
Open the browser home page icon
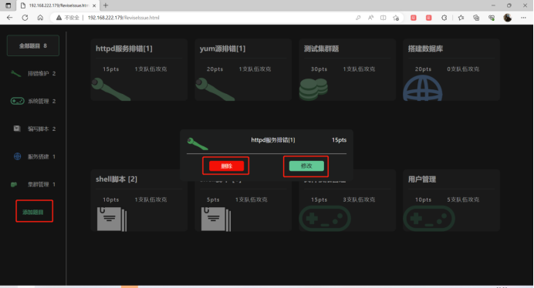[40, 18]
